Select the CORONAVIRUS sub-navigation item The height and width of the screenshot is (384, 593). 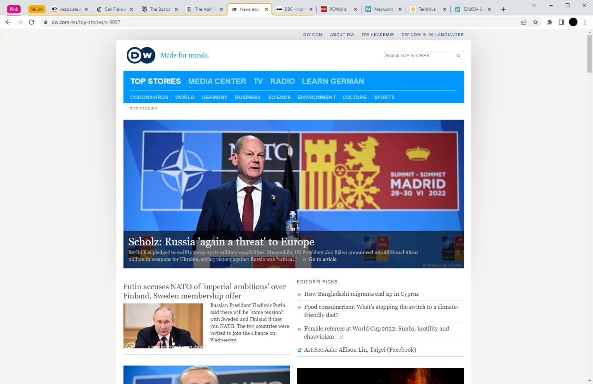(x=149, y=97)
